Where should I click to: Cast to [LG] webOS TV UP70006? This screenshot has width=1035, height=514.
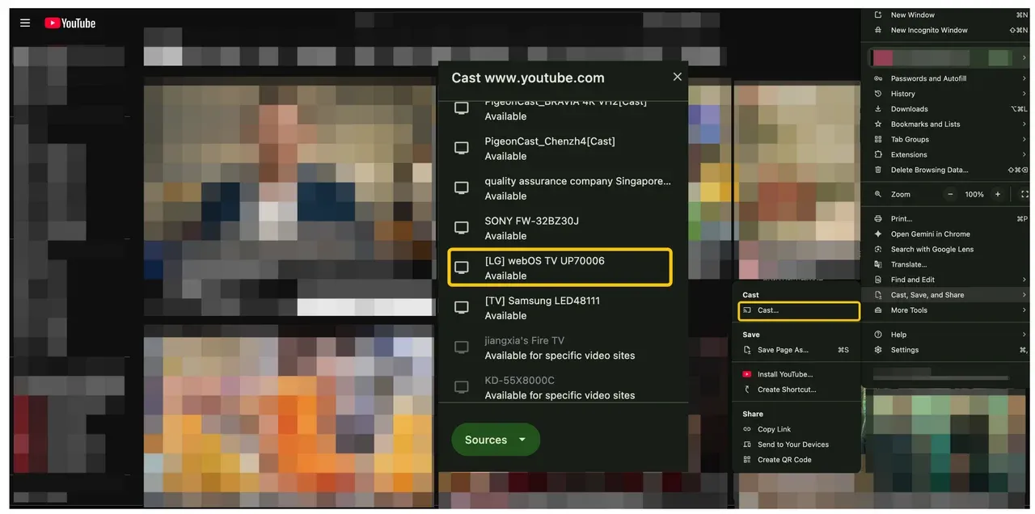(560, 268)
